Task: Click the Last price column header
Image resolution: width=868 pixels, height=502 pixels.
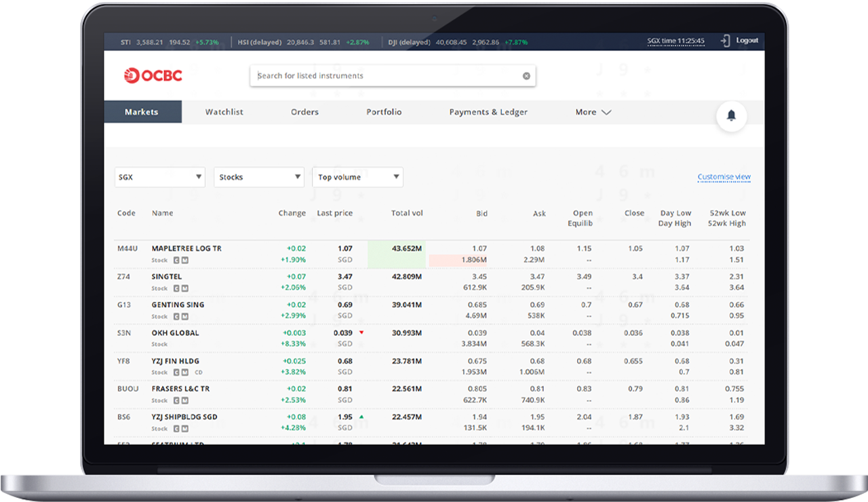Action: pos(335,213)
